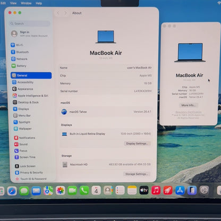Screen dimensions: 221x221
Task: Open Storage Settings button
Action: [137, 174]
